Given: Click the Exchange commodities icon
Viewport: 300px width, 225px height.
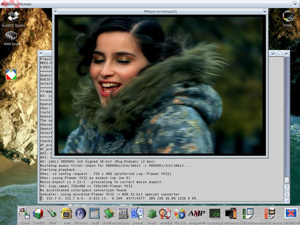Looking at the screenshot, I should (215, 214).
